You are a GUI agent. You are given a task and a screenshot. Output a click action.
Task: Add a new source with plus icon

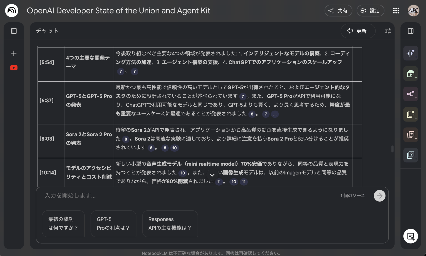[14, 53]
